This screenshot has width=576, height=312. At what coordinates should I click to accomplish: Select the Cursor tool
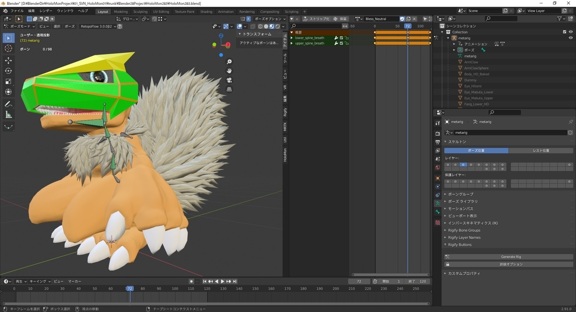[9, 49]
